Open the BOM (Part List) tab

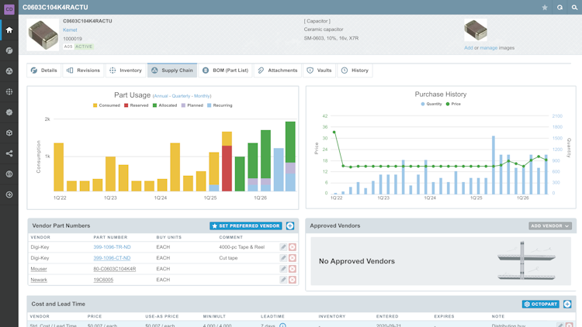click(226, 71)
